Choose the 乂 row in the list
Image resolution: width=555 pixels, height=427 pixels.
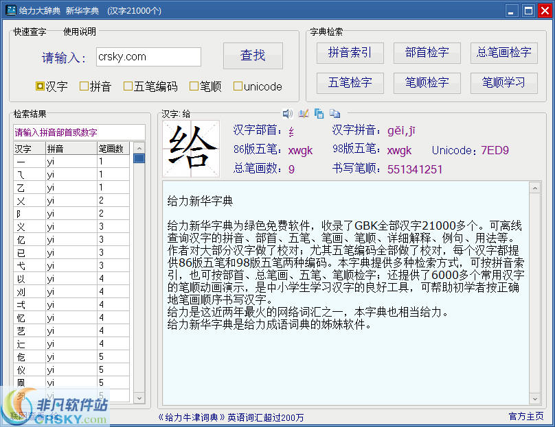71,201
